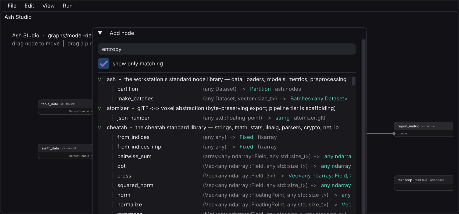
Task: Click the fixarray label of from_indices
Action: tap(267, 137)
